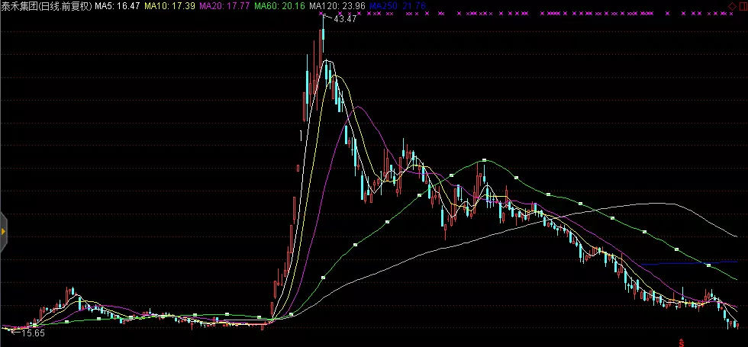Click the 15.65 low price annotation
Screen dimensions: 748x347
pos(32,333)
